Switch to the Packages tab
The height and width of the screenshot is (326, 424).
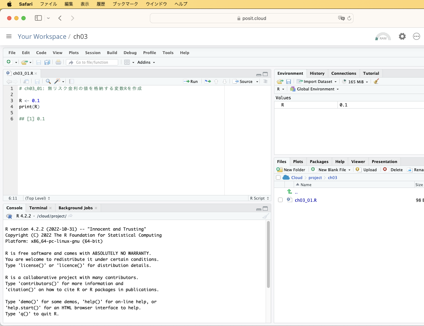coord(319,162)
